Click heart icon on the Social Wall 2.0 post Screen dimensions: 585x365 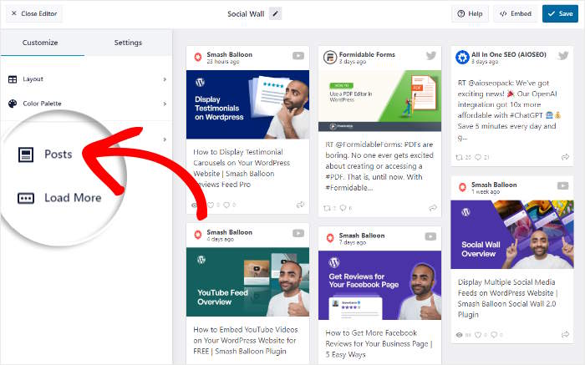click(478, 335)
